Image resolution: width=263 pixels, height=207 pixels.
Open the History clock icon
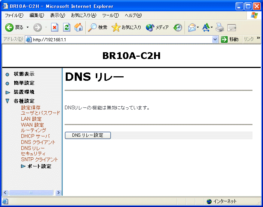178,27
